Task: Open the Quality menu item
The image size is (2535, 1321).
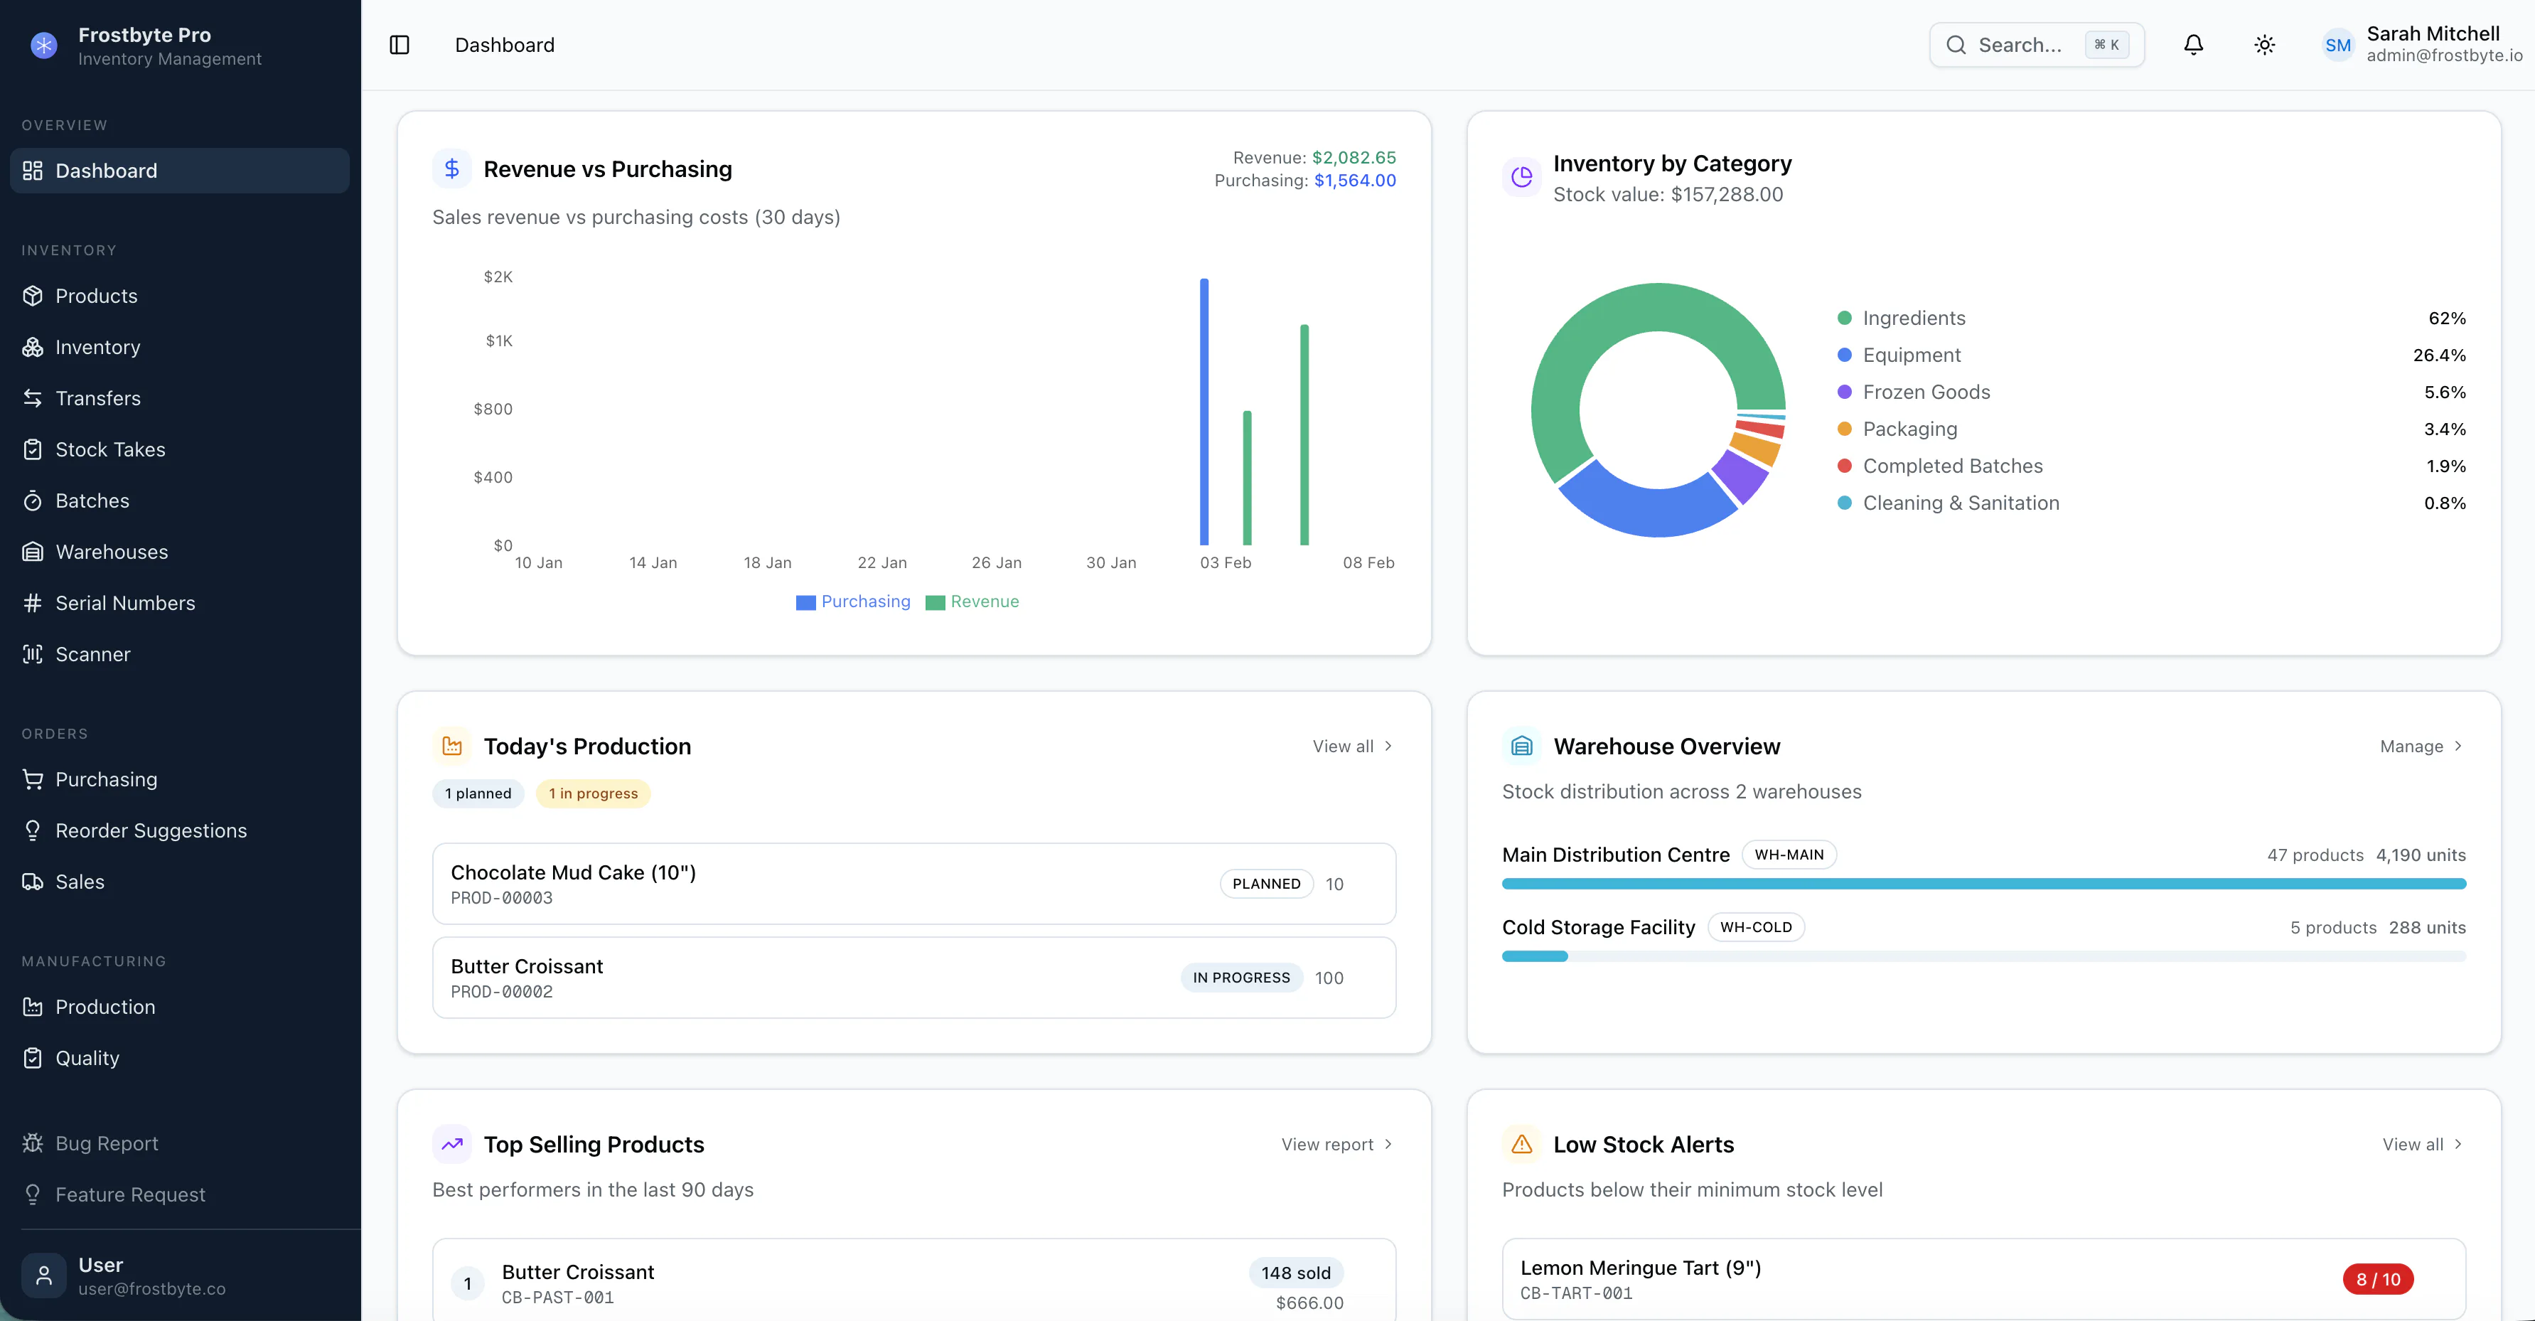Action: (x=179, y=1058)
